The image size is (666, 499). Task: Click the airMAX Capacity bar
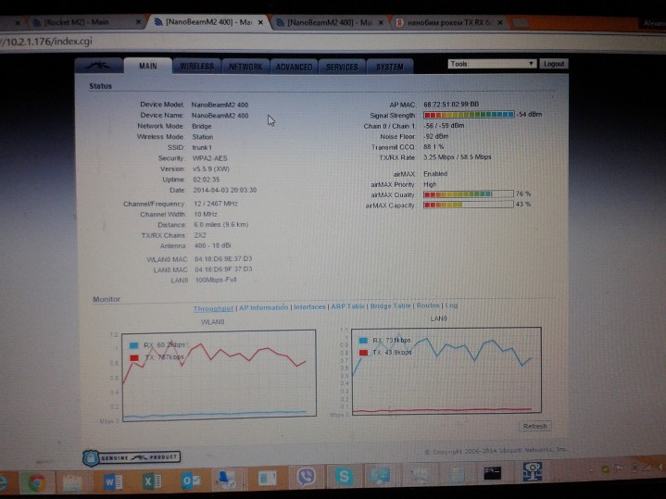point(469,205)
